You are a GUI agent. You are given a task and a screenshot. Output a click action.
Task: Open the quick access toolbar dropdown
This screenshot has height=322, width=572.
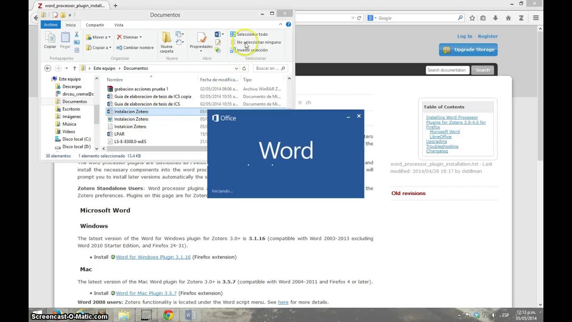pyautogui.click(x=70, y=15)
